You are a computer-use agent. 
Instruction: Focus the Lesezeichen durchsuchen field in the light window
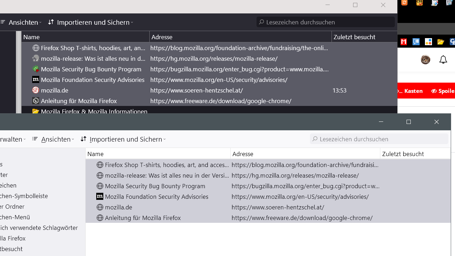(x=379, y=139)
